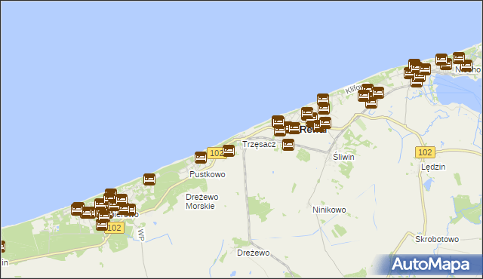Open the isolated hotel marker on the coast west of Pustkowo
Viewport: 483px width, 279px height.
pyautogui.click(x=149, y=179)
